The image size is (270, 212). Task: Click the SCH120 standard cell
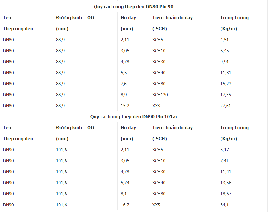point(160,95)
